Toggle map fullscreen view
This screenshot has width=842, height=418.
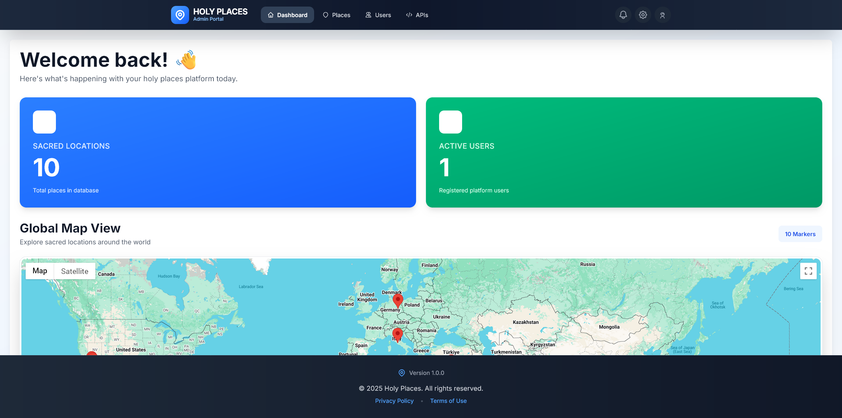tap(808, 271)
